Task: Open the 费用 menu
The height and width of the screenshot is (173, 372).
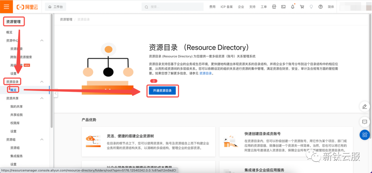Action: click(x=212, y=7)
